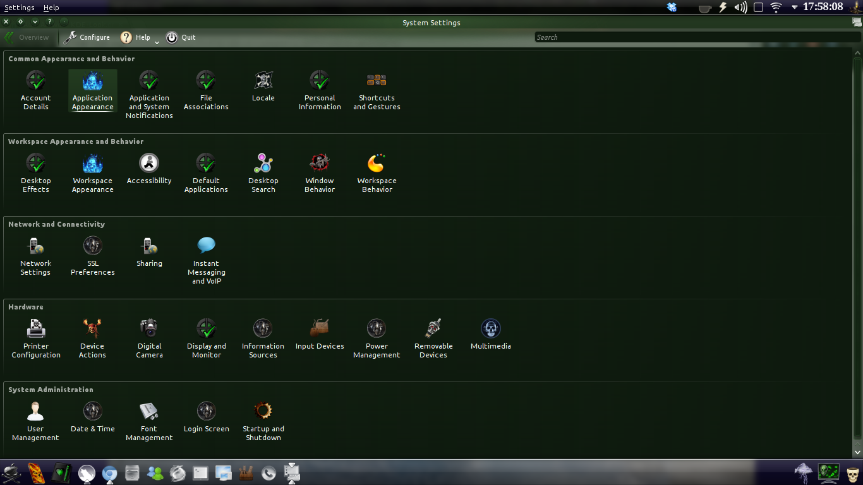
Task: Open Network Settings module
Action: pyautogui.click(x=35, y=256)
